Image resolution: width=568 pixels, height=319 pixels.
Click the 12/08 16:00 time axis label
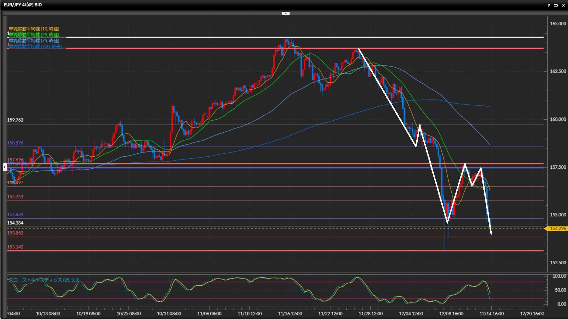click(451, 314)
